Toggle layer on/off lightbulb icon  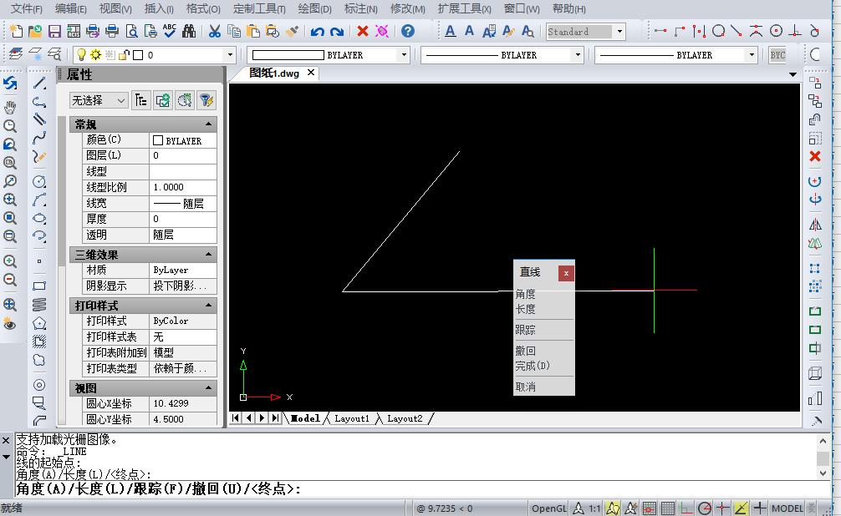pos(82,54)
